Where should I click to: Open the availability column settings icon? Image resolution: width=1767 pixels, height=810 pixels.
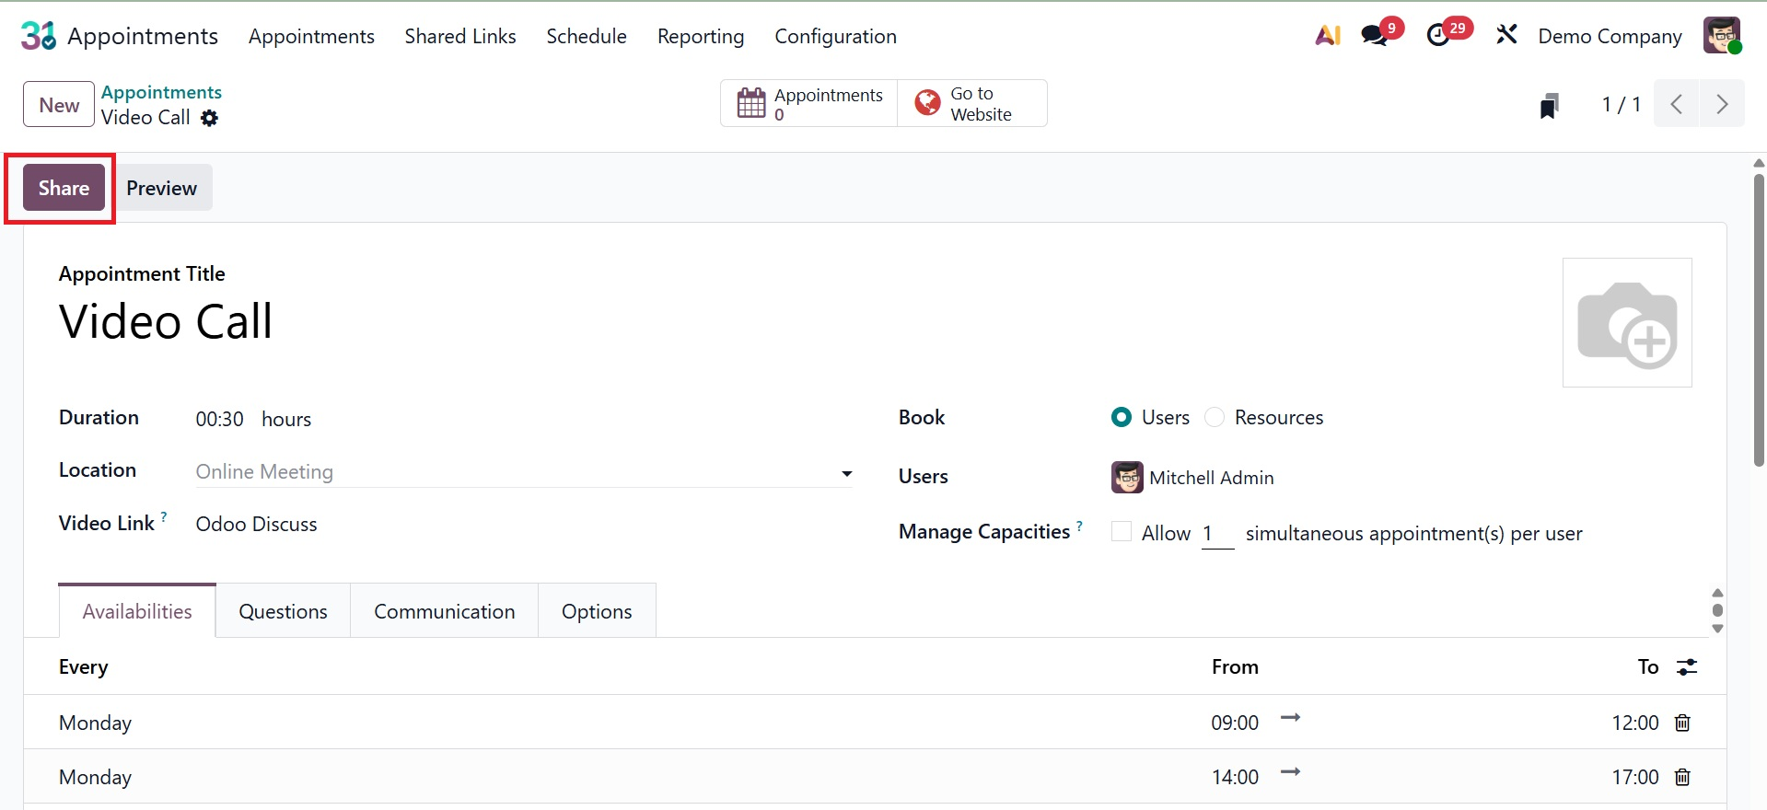[x=1687, y=667]
